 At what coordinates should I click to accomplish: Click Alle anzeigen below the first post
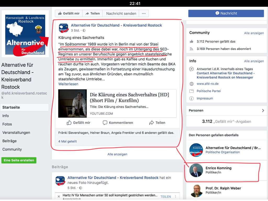pos(117,154)
